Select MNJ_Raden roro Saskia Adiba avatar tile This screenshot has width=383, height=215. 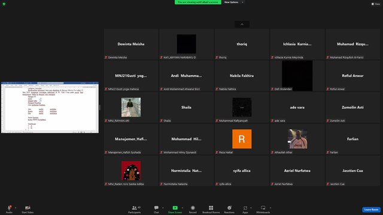[131, 171]
